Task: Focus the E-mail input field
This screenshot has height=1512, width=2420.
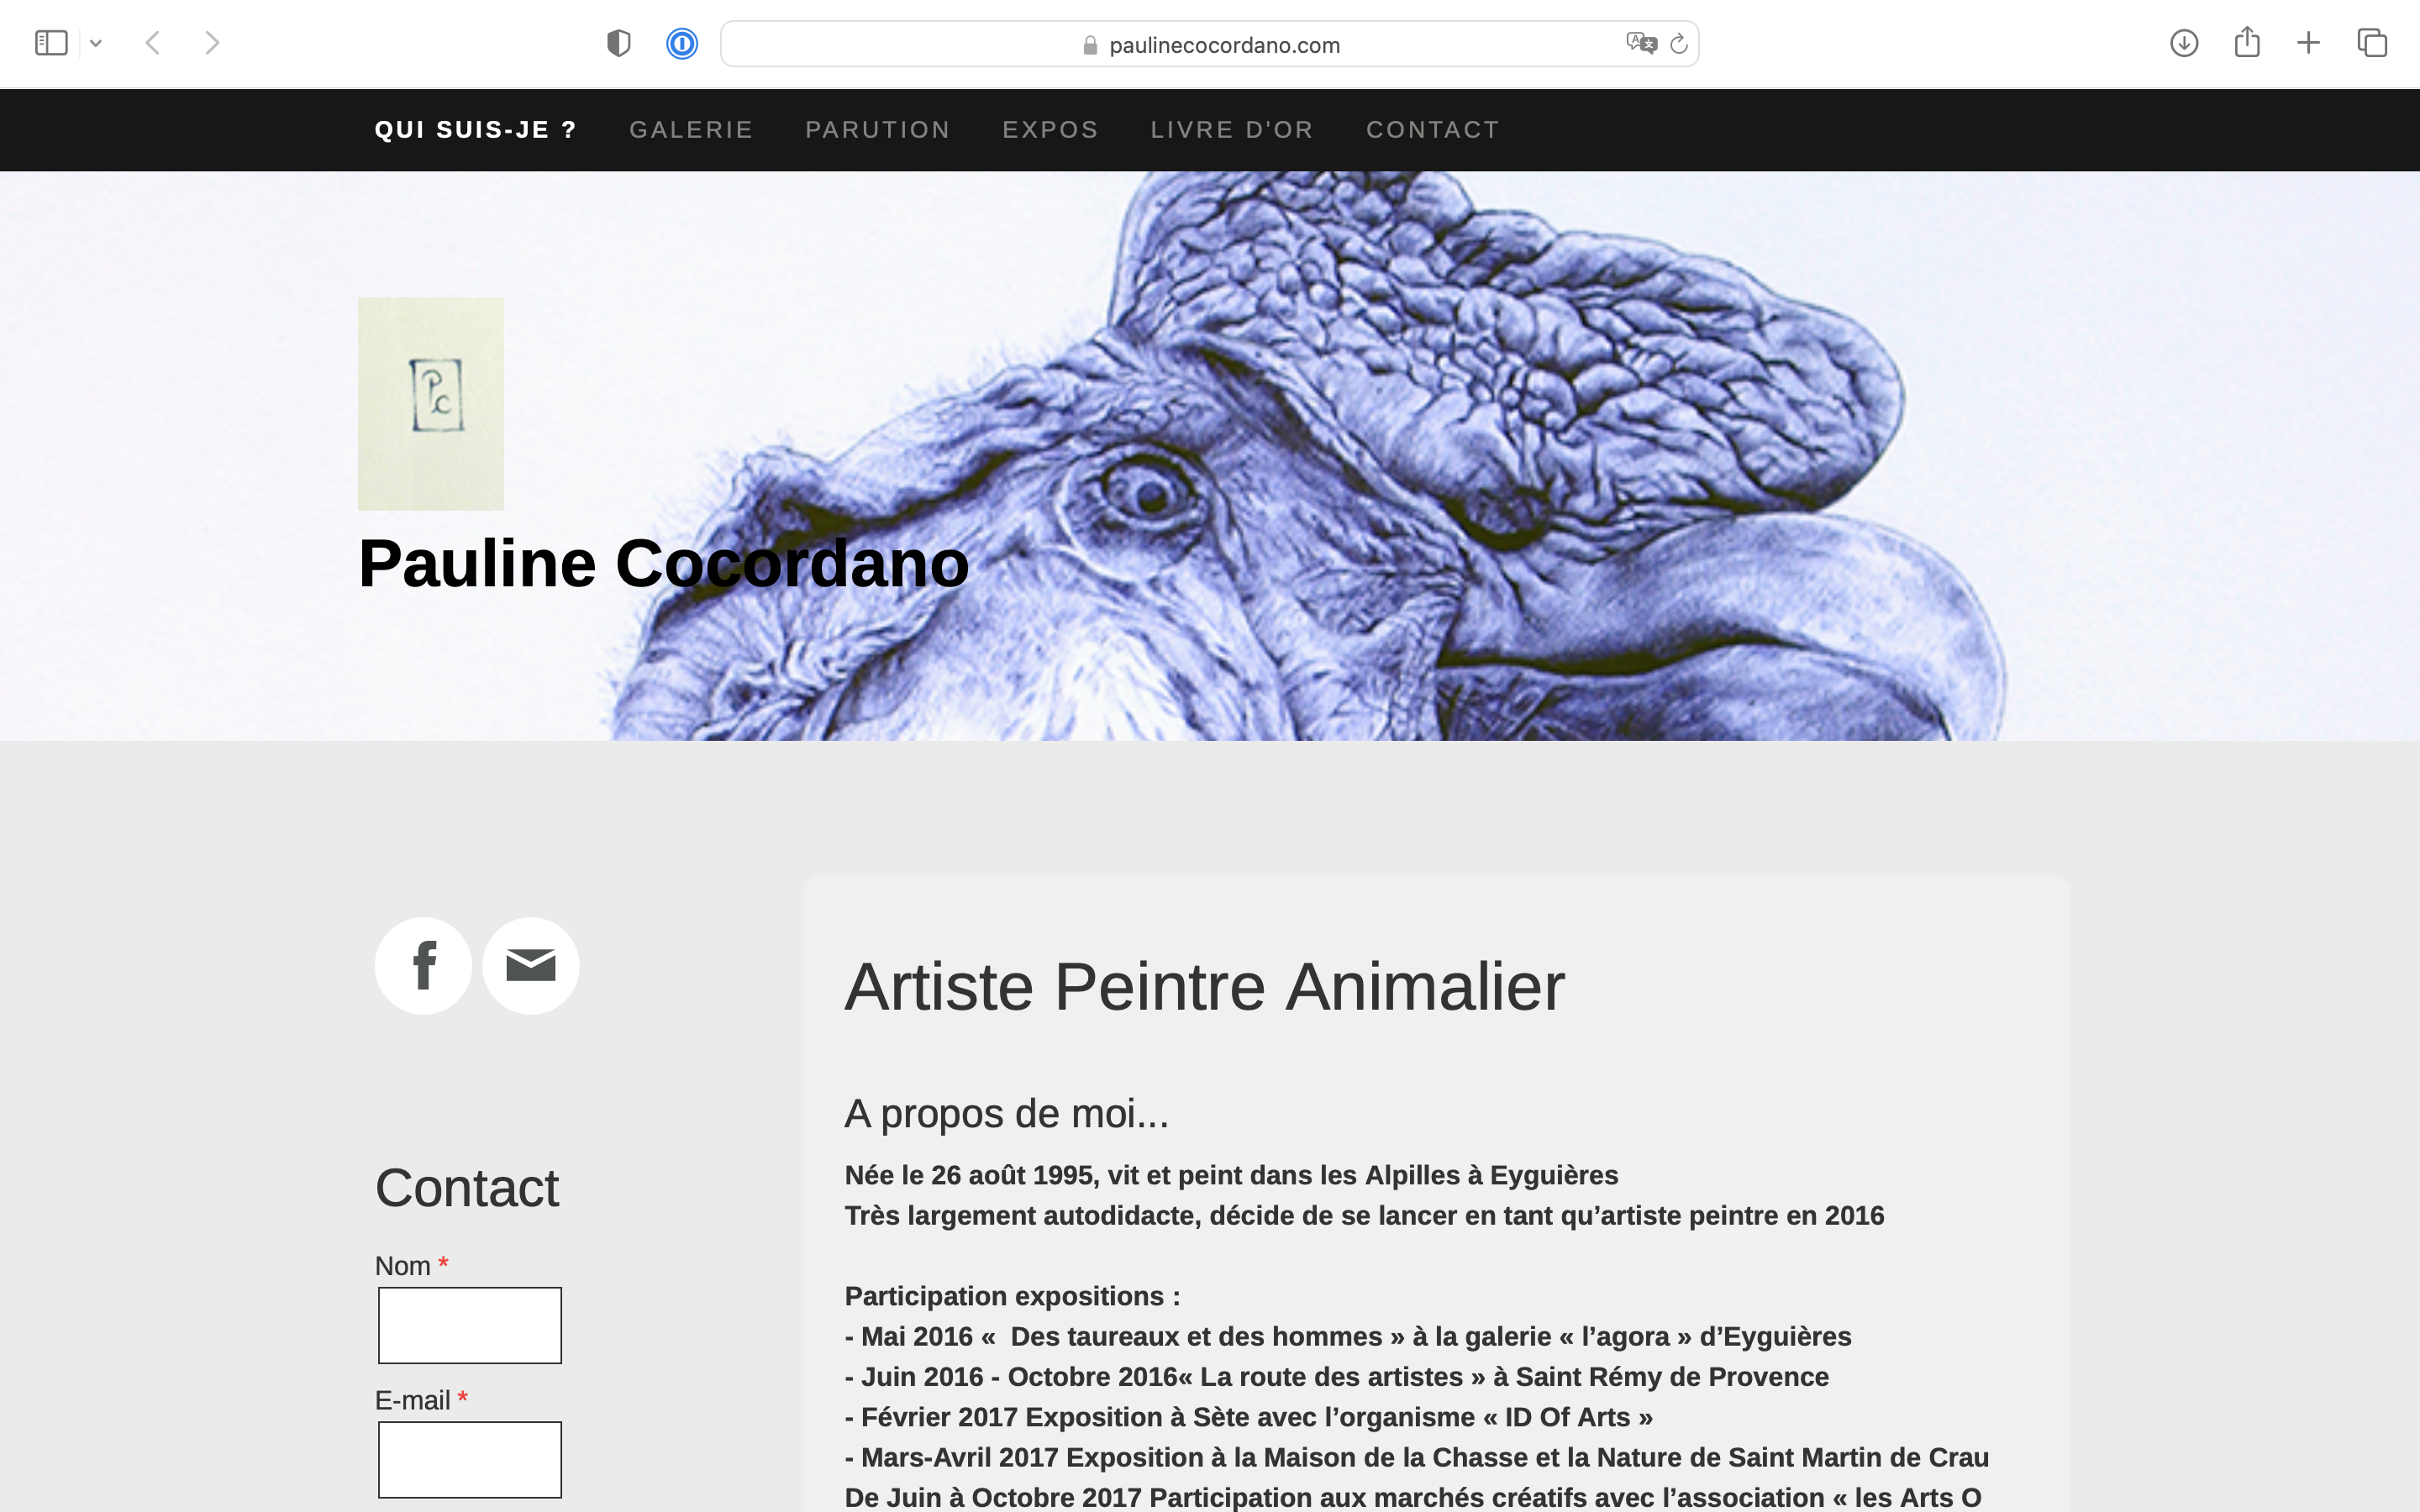Action: click(470, 1460)
